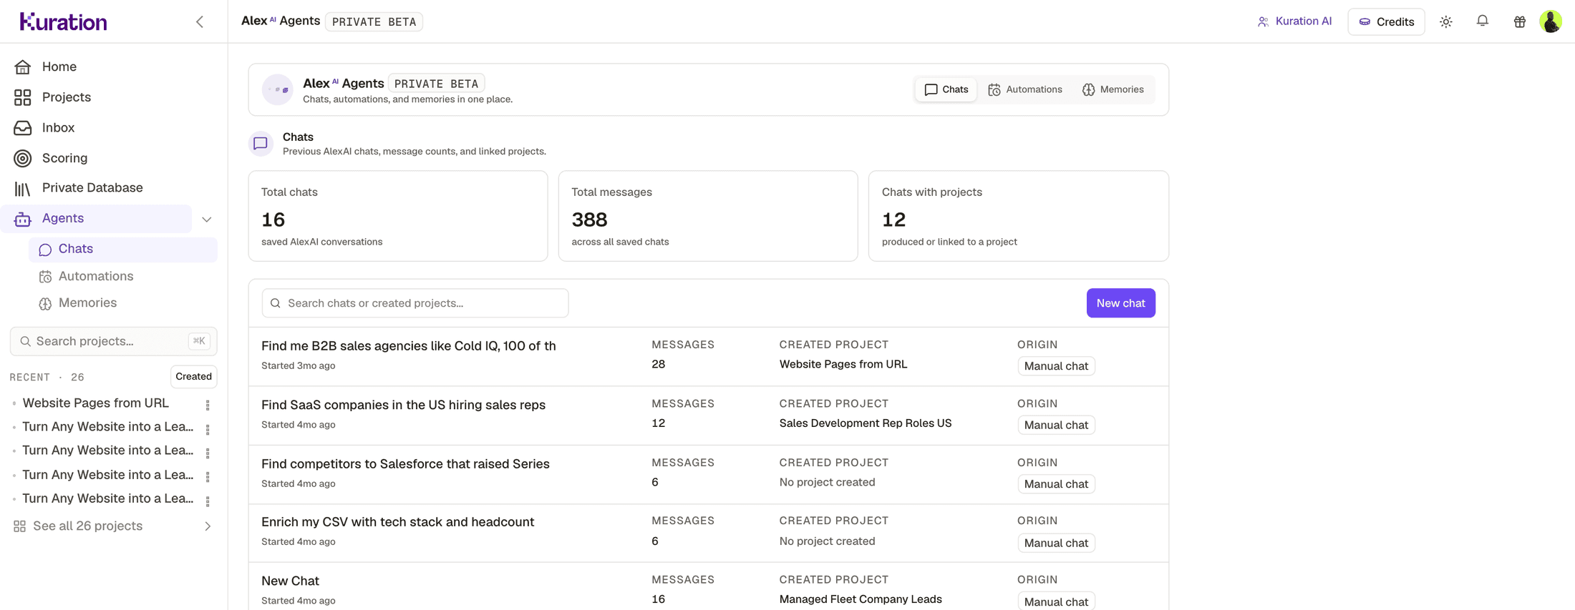
Task: Open Find SaaS companies hiring sales reps chat
Action: [403, 405]
